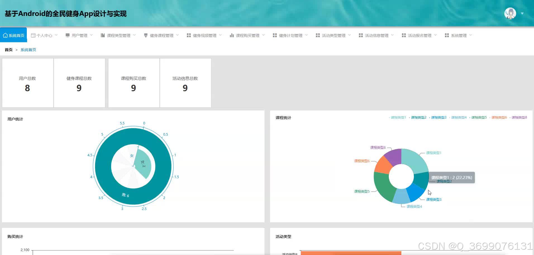Click the 健身视频管理 grid icon
Viewport: 534px width, 255px height.
coord(189,35)
